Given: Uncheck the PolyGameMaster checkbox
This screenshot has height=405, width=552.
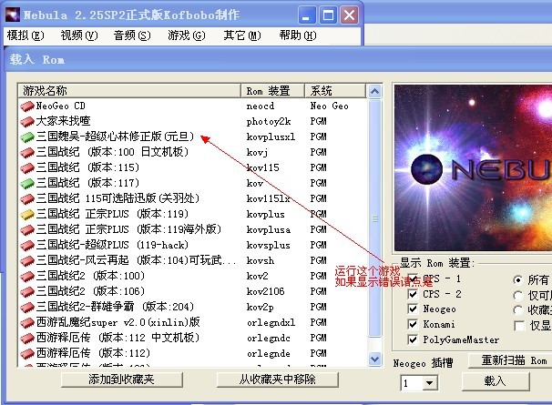Looking at the screenshot, I should pyautogui.click(x=413, y=339).
